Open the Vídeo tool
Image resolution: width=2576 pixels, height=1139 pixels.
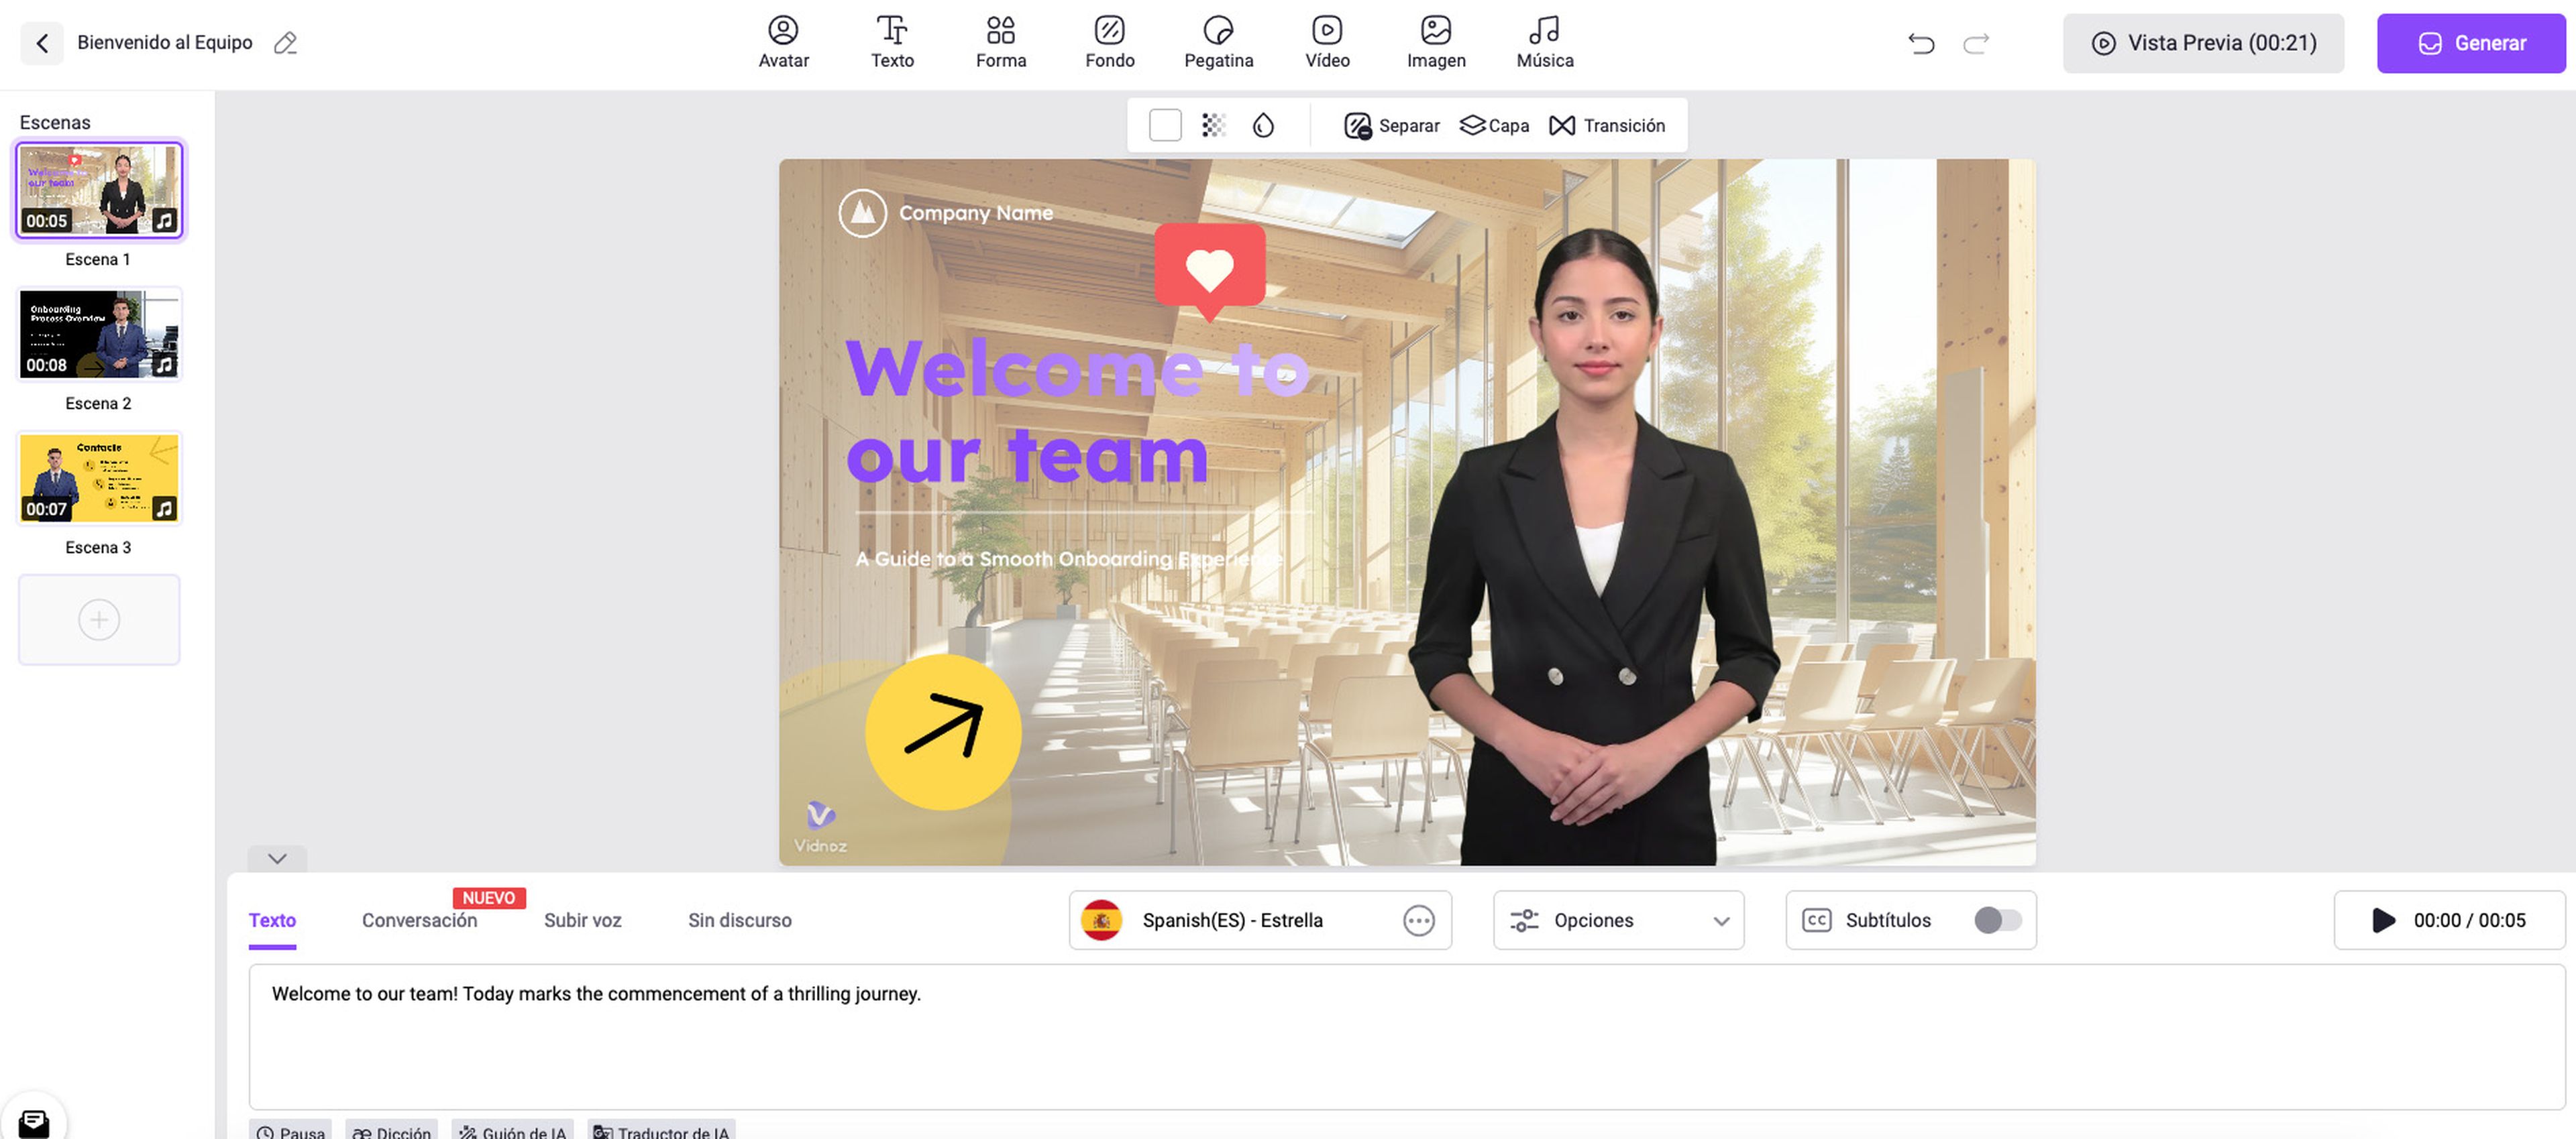[1327, 43]
